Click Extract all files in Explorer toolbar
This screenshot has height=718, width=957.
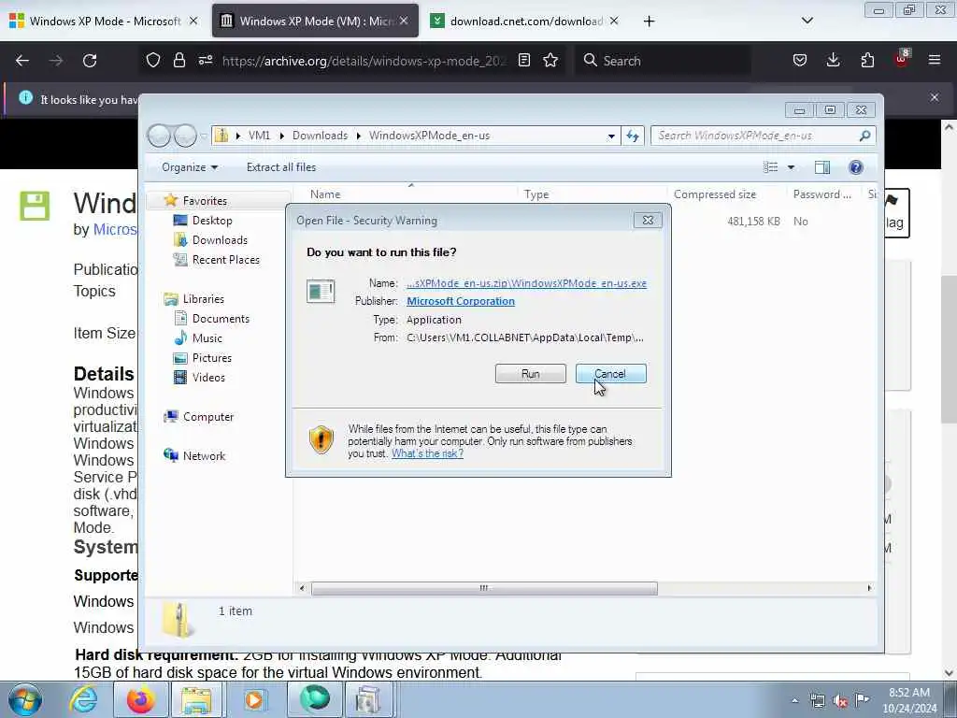coord(281,167)
